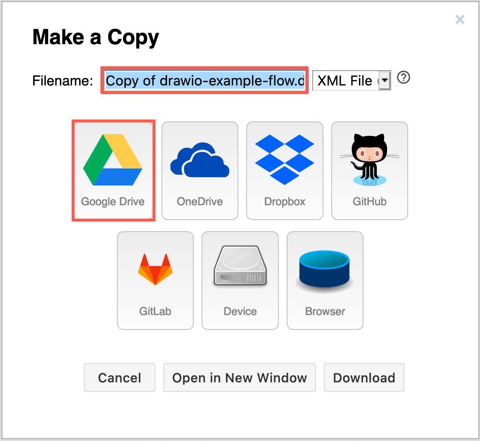Click the file format dropdown arrow
The width and height of the screenshot is (480, 441).
pyautogui.click(x=384, y=81)
